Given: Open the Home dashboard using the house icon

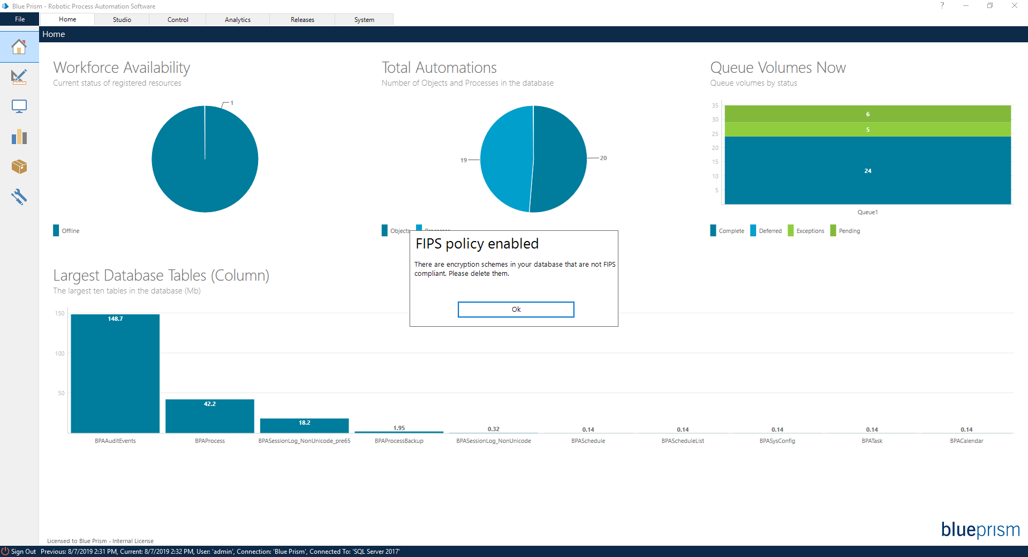Looking at the screenshot, I should pyautogui.click(x=19, y=47).
